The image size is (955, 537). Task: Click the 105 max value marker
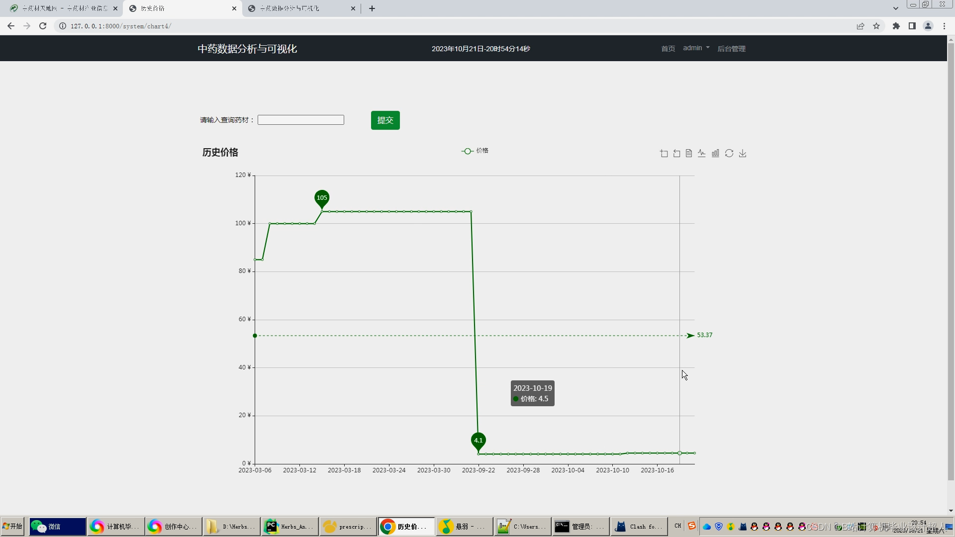322,198
